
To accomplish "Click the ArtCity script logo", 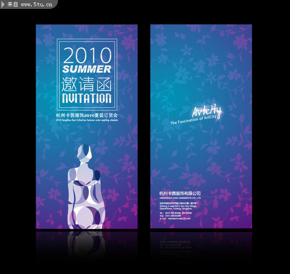I will coord(207,112).
